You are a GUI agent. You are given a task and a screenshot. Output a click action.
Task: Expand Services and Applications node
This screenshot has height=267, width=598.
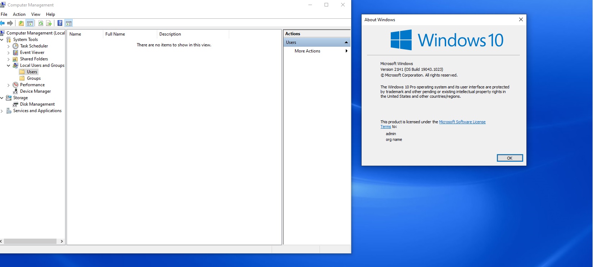[x=2, y=111]
